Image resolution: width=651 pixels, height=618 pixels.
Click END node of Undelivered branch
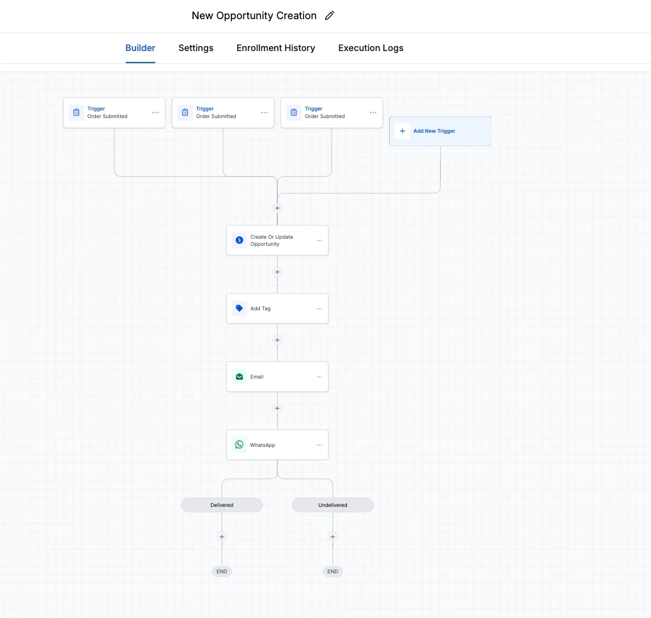[333, 571]
